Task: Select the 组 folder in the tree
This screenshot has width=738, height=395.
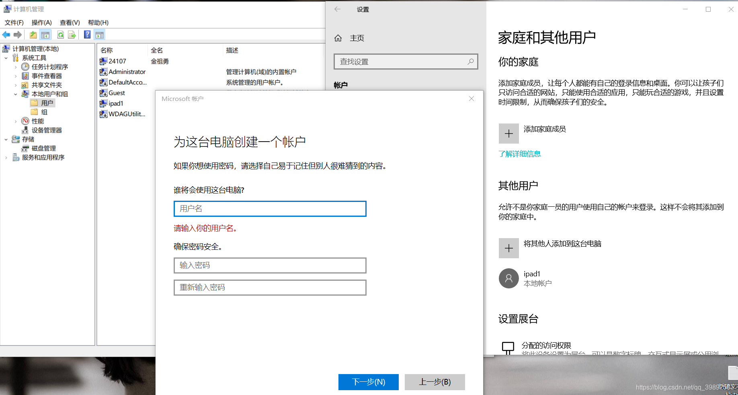Action: coord(39,112)
